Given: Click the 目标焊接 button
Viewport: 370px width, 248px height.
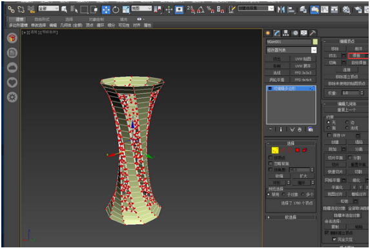Looking at the screenshot, I should 358,62.
